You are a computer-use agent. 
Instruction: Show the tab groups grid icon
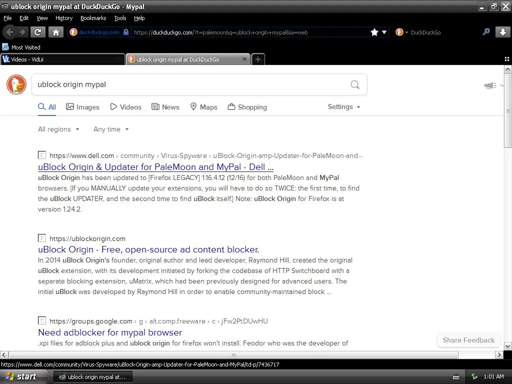pyautogui.click(x=507, y=59)
